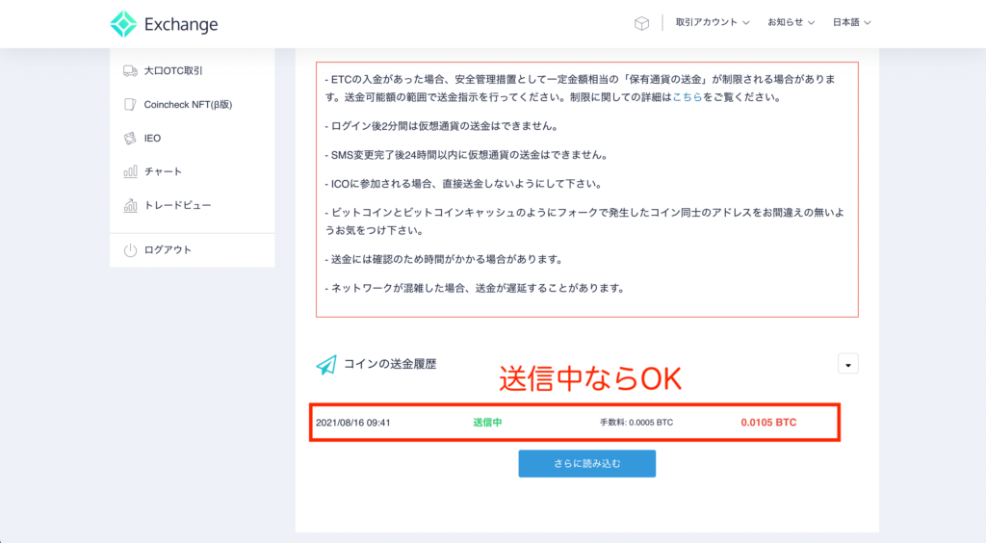This screenshot has width=986, height=543.
Task: Open the 日本語 language dropdown
Action: 851,23
